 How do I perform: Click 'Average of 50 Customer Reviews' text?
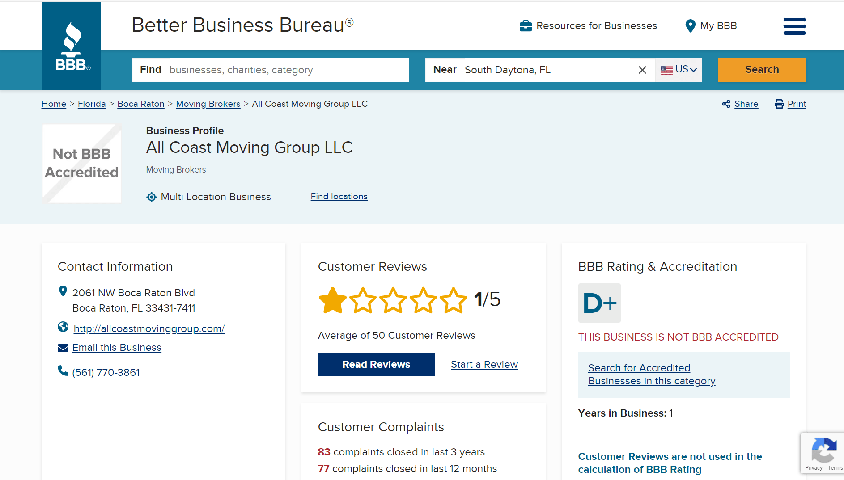coord(396,336)
